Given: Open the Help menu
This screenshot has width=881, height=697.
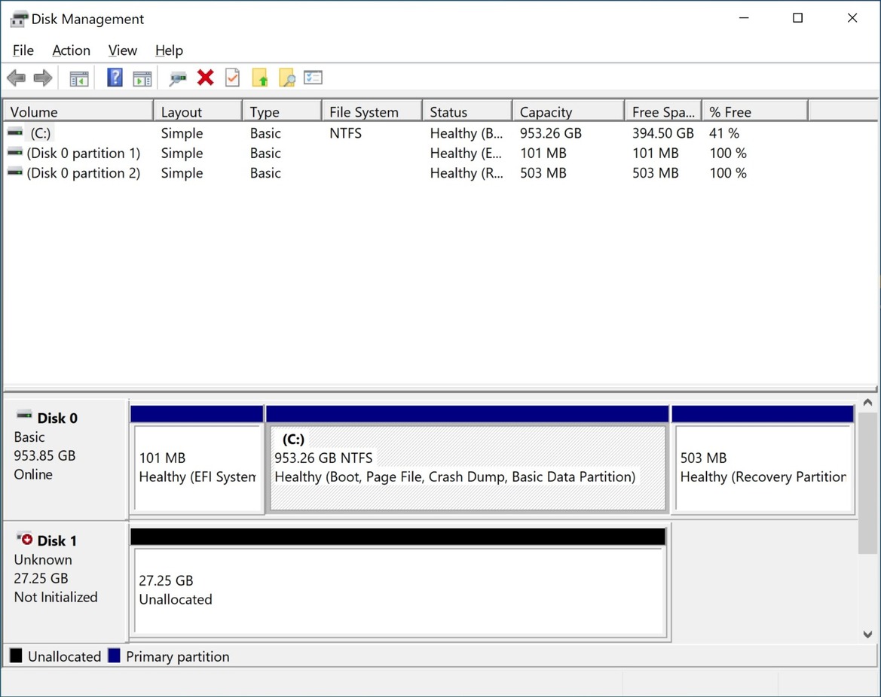Looking at the screenshot, I should pyautogui.click(x=169, y=50).
